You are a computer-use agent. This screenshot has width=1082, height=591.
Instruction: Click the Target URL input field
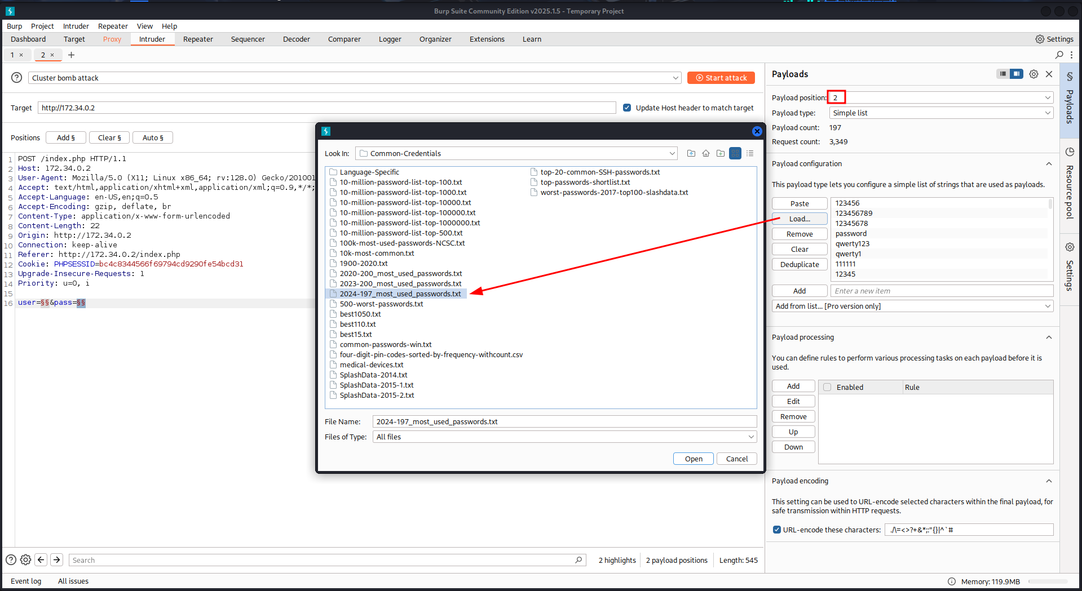tap(327, 108)
